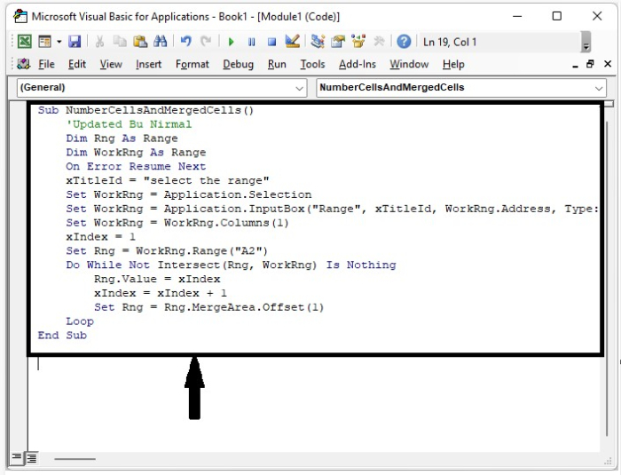
Task: Open Project Explorer icon
Action: click(318, 41)
